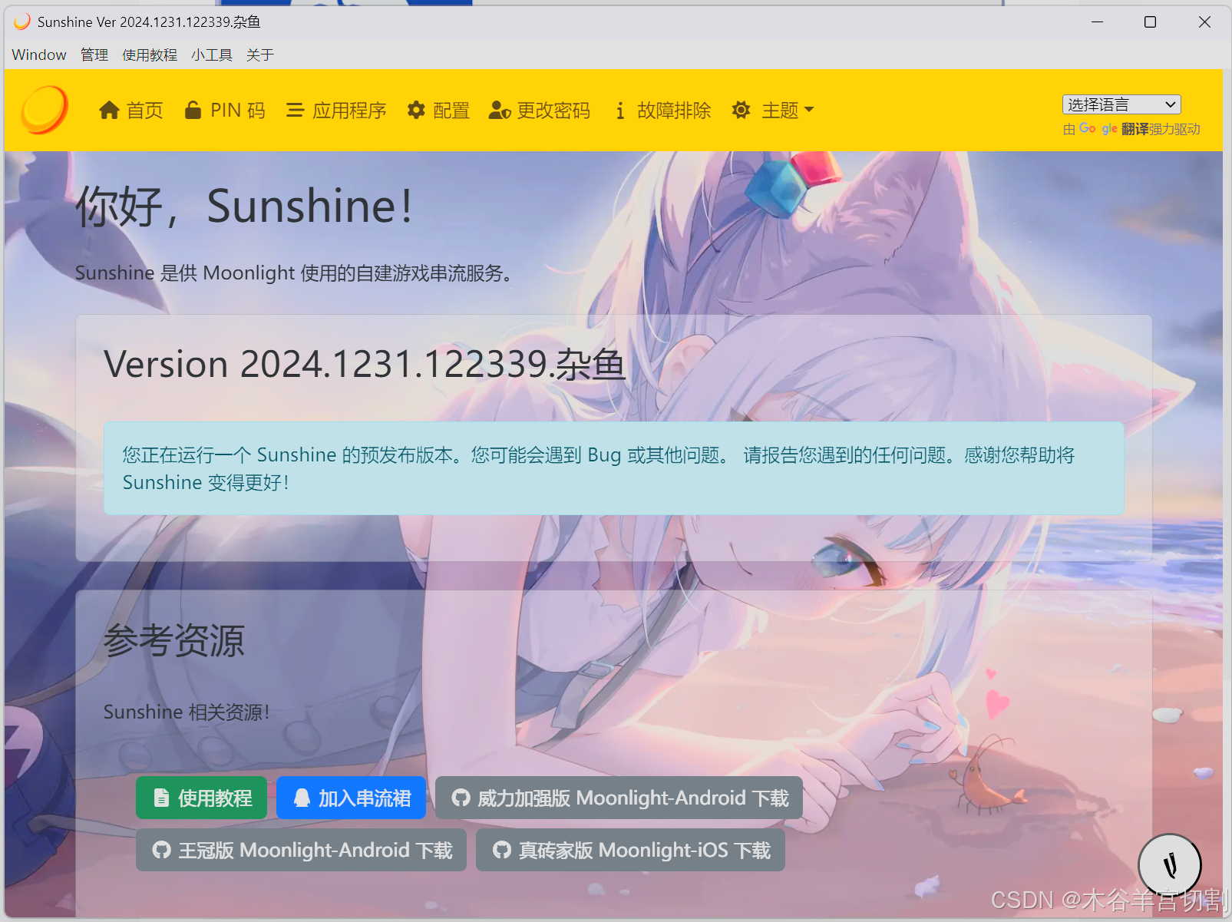The height and width of the screenshot is (922, 1232).
Task: Click the gear icon beside 配置
Action: click(x=416, y=111)
